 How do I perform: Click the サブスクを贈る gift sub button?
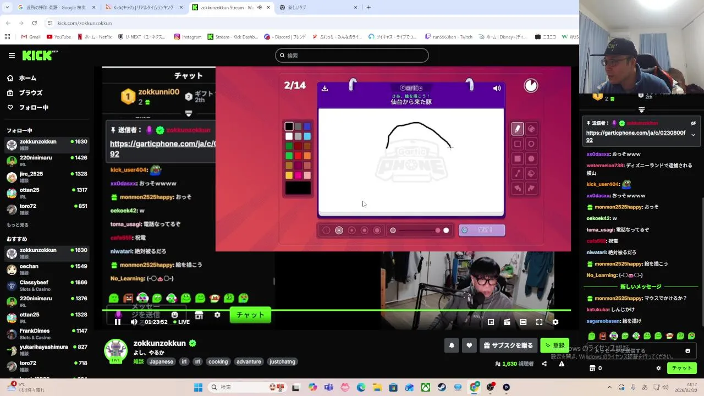coord(509,345)
